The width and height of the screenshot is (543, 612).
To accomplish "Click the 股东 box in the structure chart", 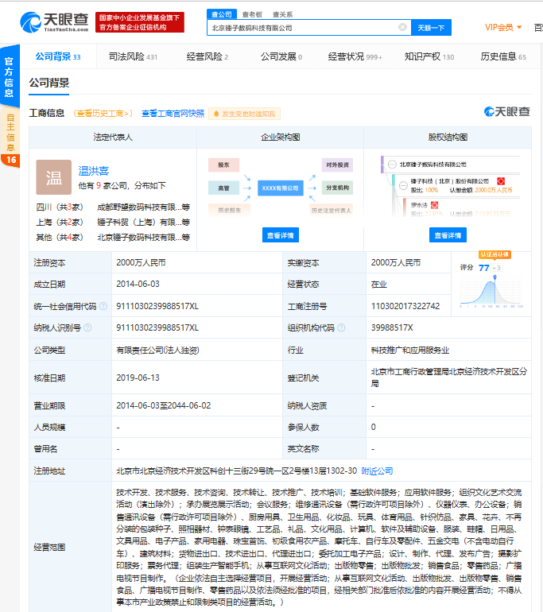I will pyautogui.click(x=223, y=165).
